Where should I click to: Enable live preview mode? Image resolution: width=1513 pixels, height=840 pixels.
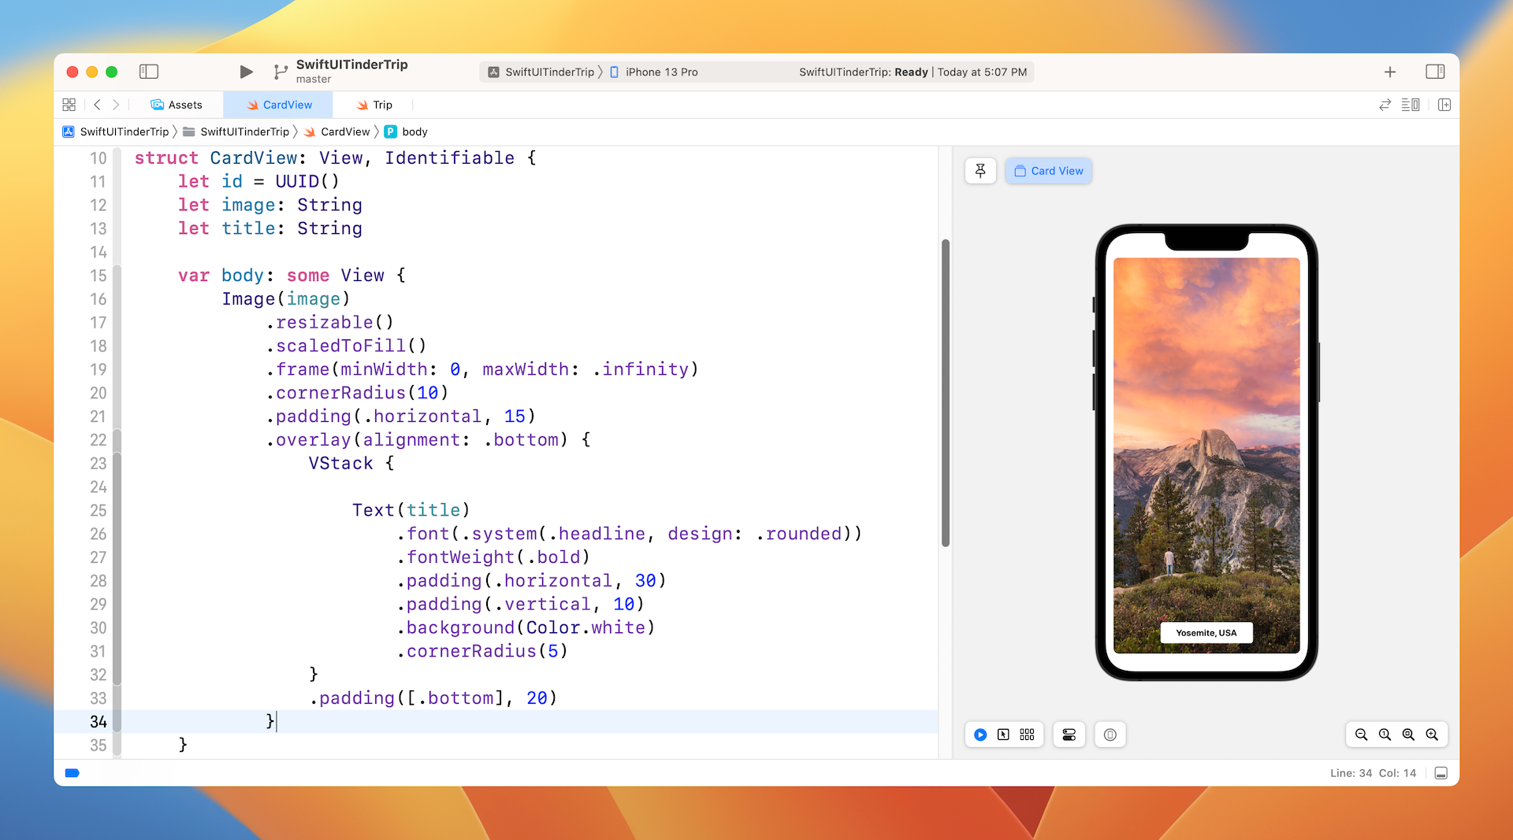[980, 735]
